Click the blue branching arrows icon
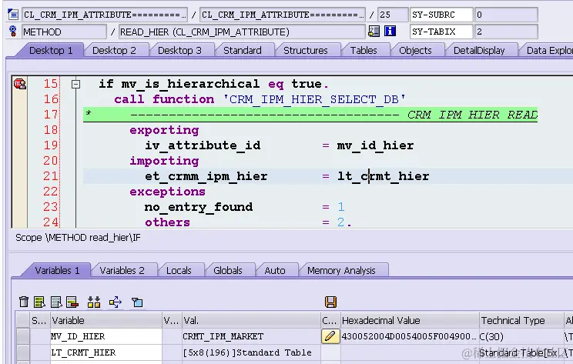This screenshot has height=364, width=573. coord(116,302)
